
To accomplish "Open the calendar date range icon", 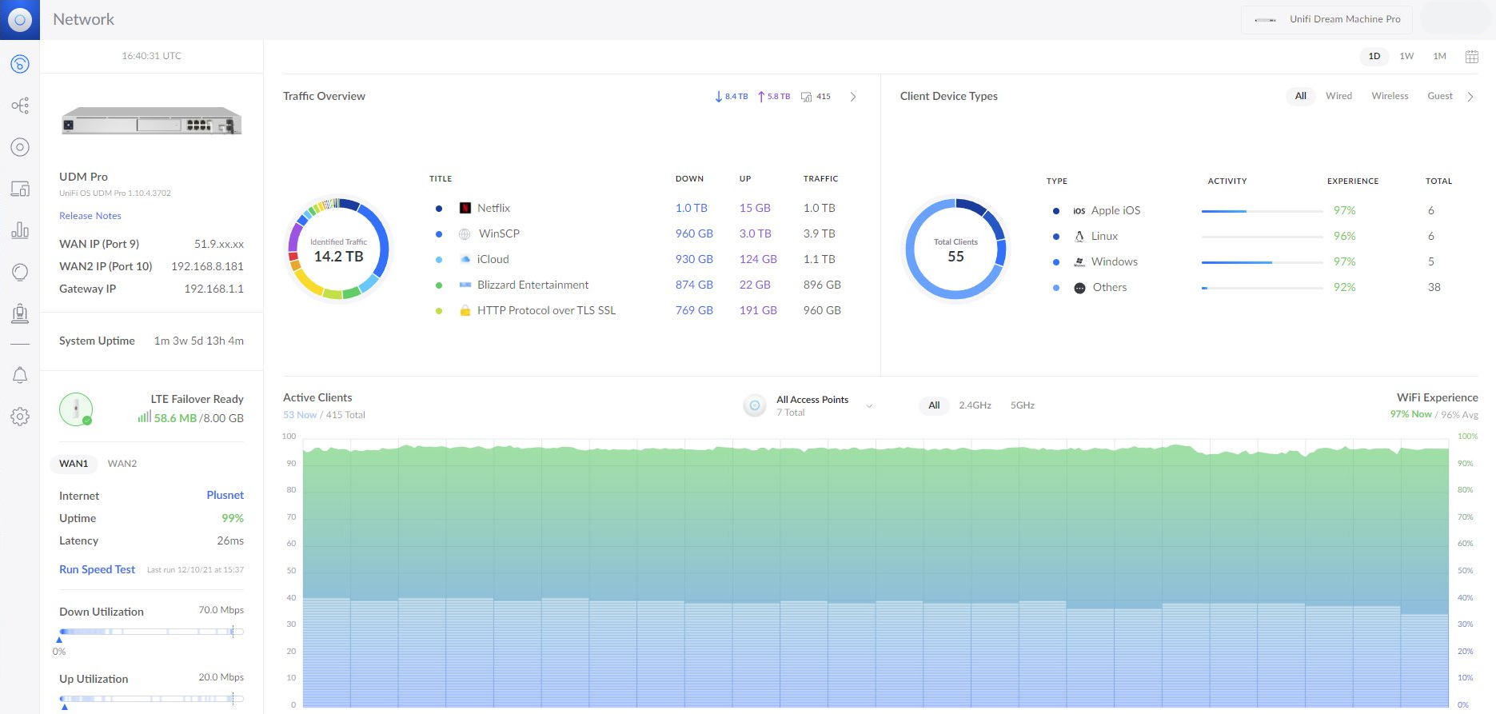I will [1471, 56].
